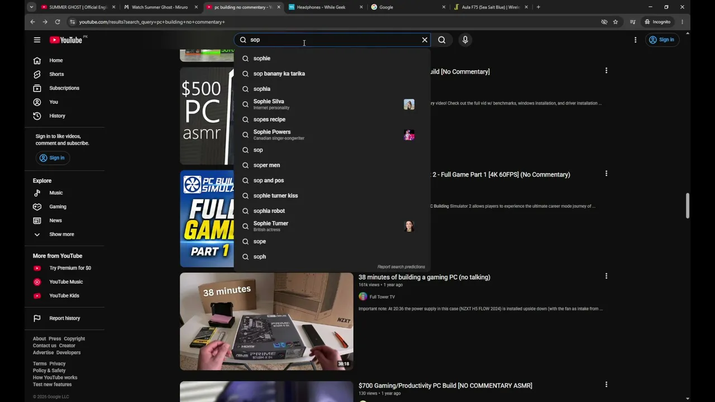Open YouTube Music link
The width and height of the screenshot is (715, 402).
(66, 282)
